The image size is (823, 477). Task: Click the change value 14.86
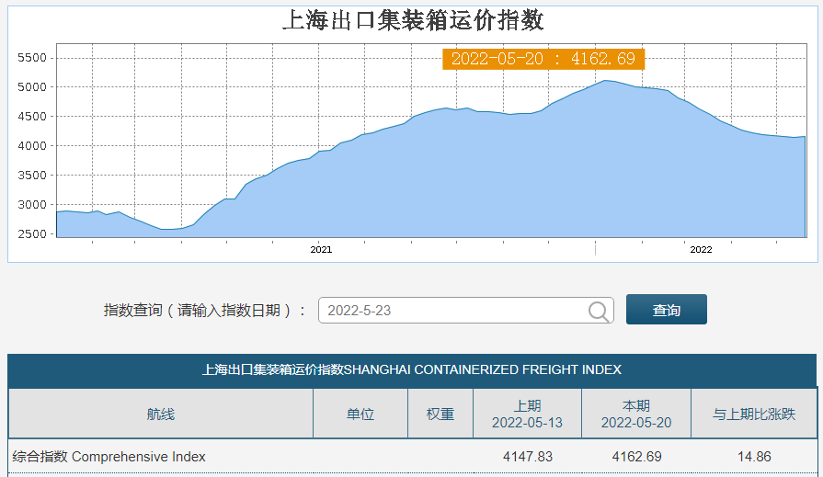(753, 457)
